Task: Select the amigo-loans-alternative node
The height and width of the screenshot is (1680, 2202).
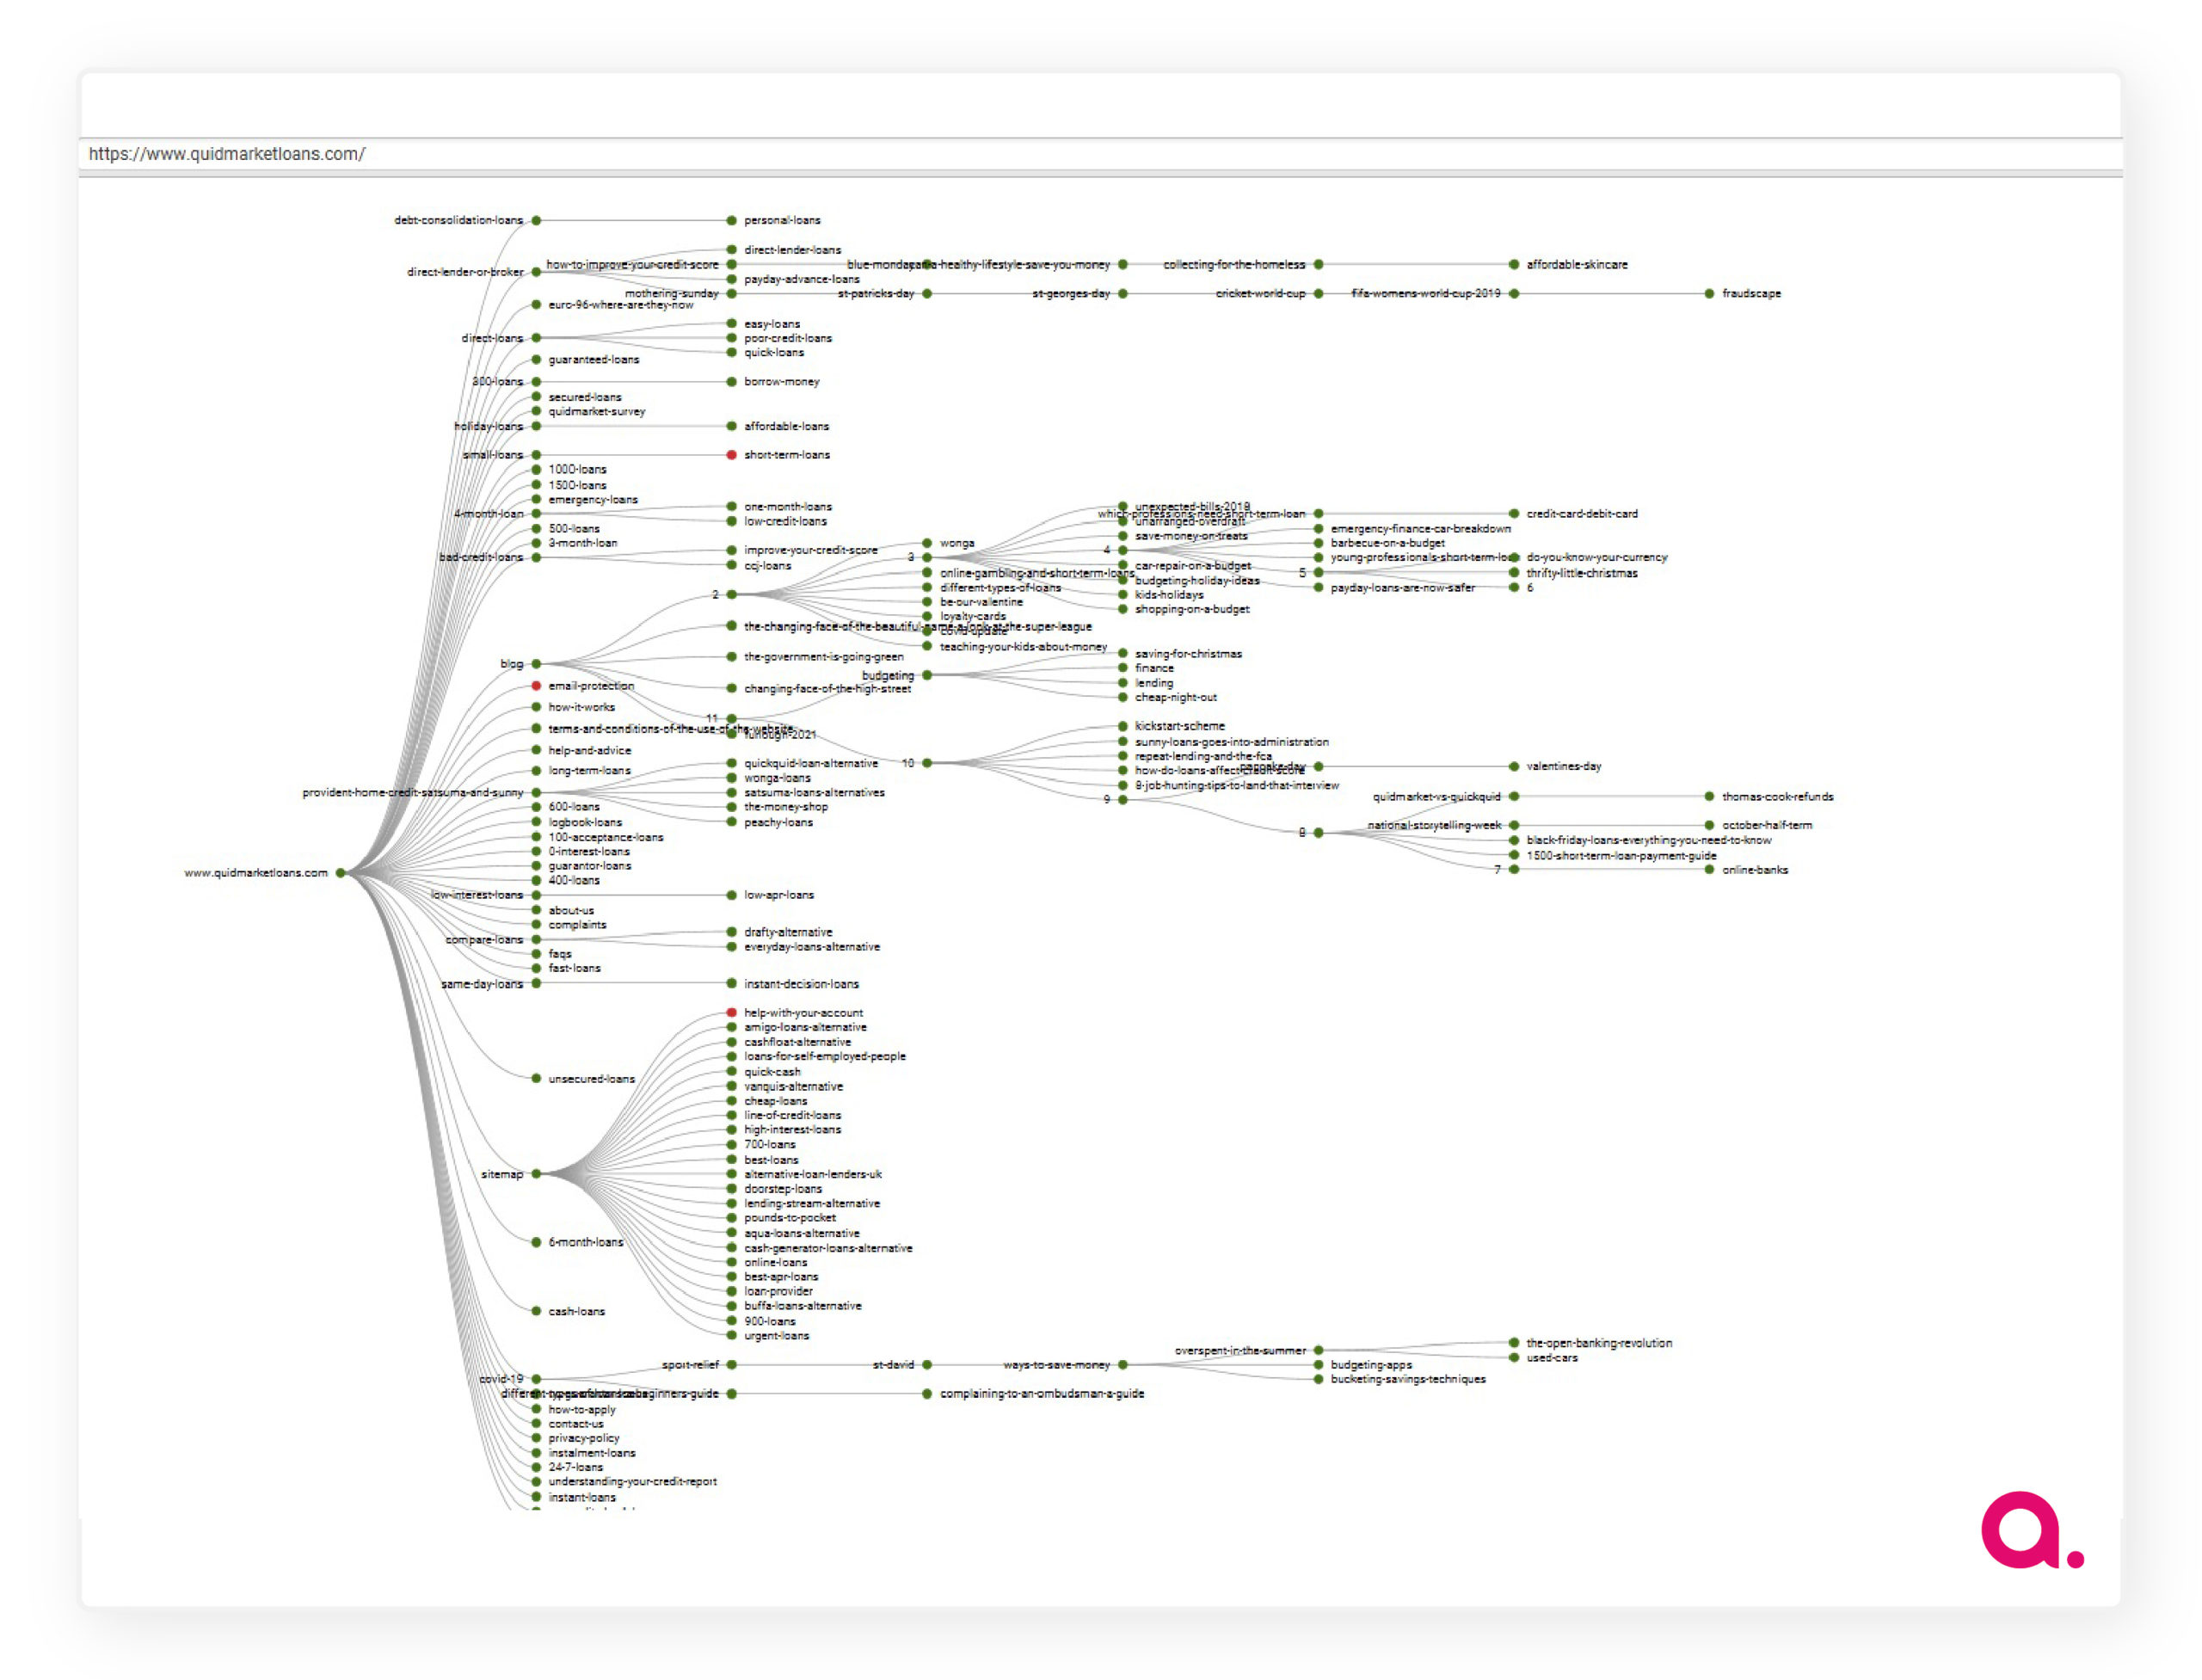Action: point(731,1028)
